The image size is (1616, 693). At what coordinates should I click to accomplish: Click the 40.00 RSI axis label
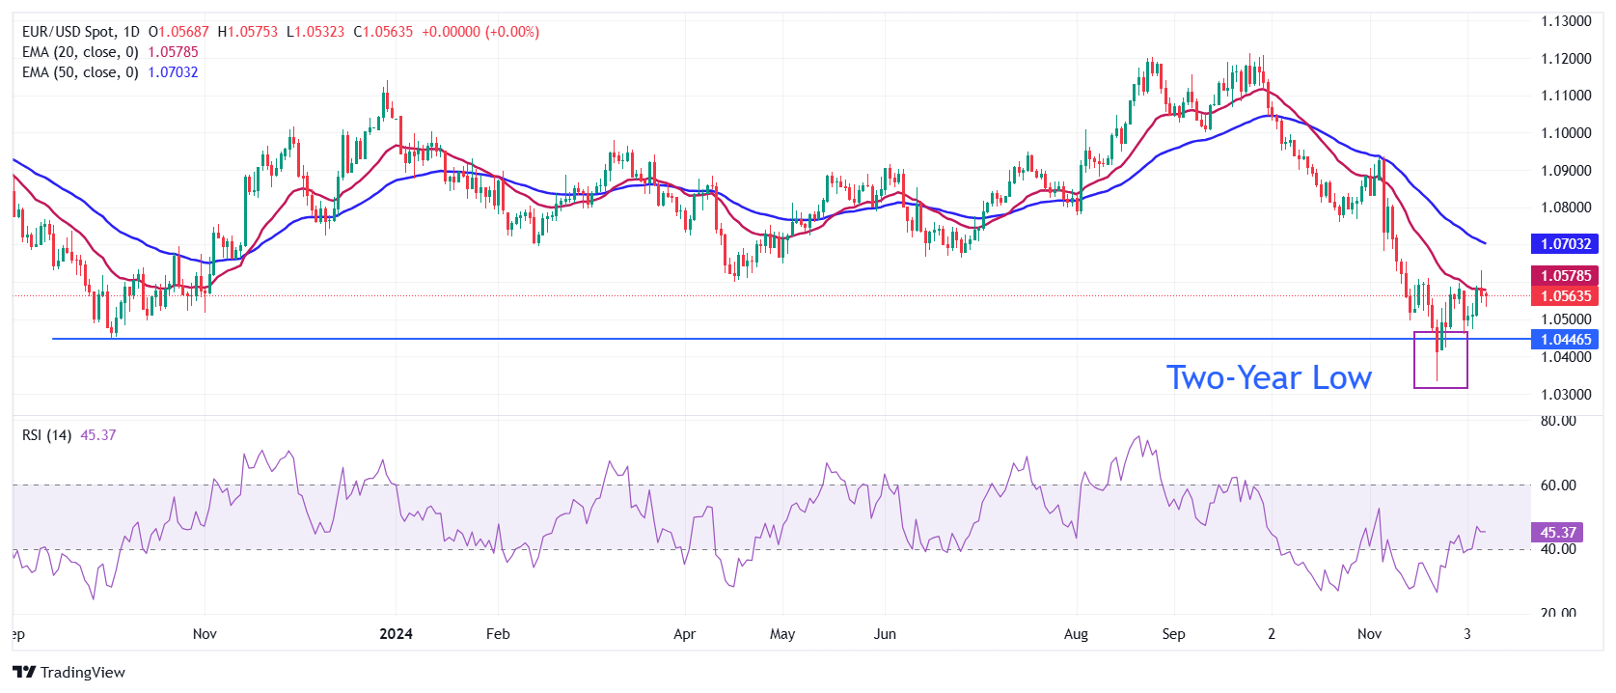[1558, 549]
